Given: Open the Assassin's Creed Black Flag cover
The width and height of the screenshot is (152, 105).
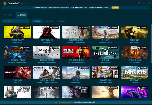Looking at the screenshot, I should [47, 72].
